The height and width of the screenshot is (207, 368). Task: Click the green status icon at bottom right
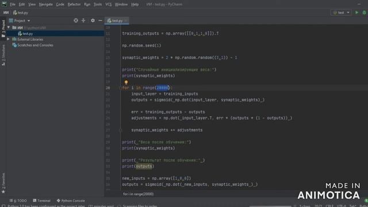point(366,201)
